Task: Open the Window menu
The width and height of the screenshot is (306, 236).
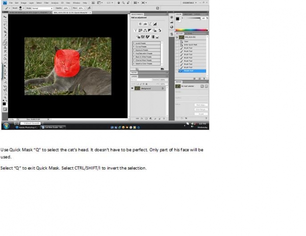Action: tap(76, 3)
